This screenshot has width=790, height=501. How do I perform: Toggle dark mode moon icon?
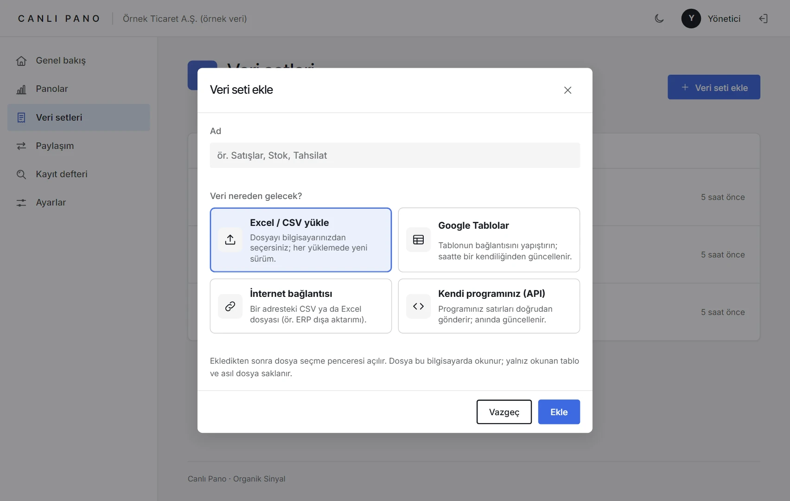(x=659, y=19)
